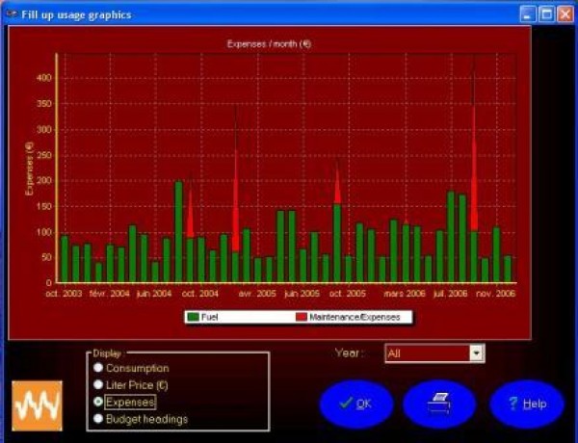Click the Year field showing All
Screen dimensions: 578x443
tap(426, 353)
